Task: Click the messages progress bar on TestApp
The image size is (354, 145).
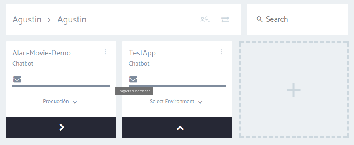Action: pyautogui.click(x=177, y=86)
